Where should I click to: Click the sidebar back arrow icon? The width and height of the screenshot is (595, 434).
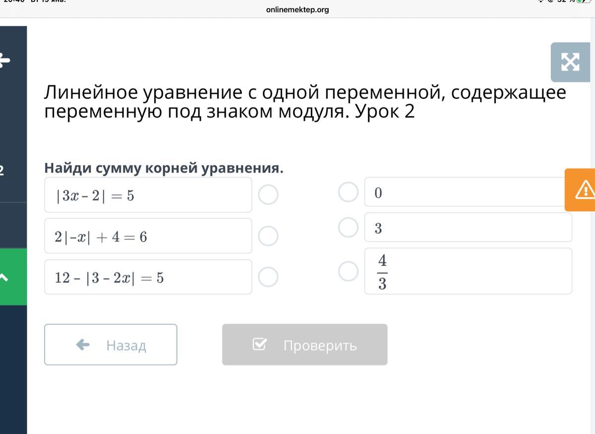(x=4, y=61)
